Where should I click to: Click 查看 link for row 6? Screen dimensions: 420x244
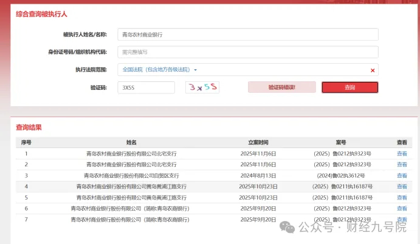(402, 208)
